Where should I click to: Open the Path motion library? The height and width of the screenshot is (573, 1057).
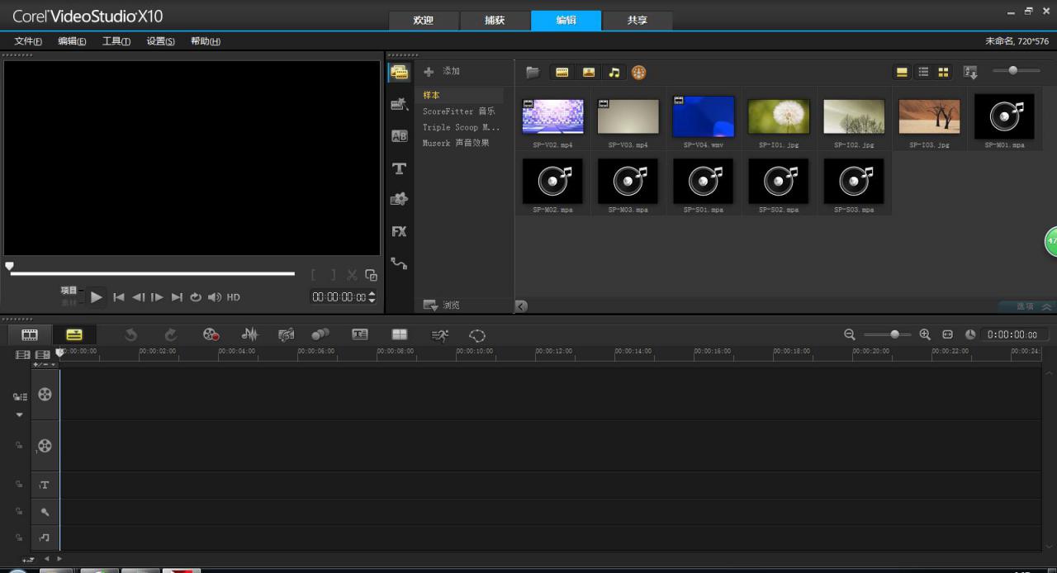[400, 263]
